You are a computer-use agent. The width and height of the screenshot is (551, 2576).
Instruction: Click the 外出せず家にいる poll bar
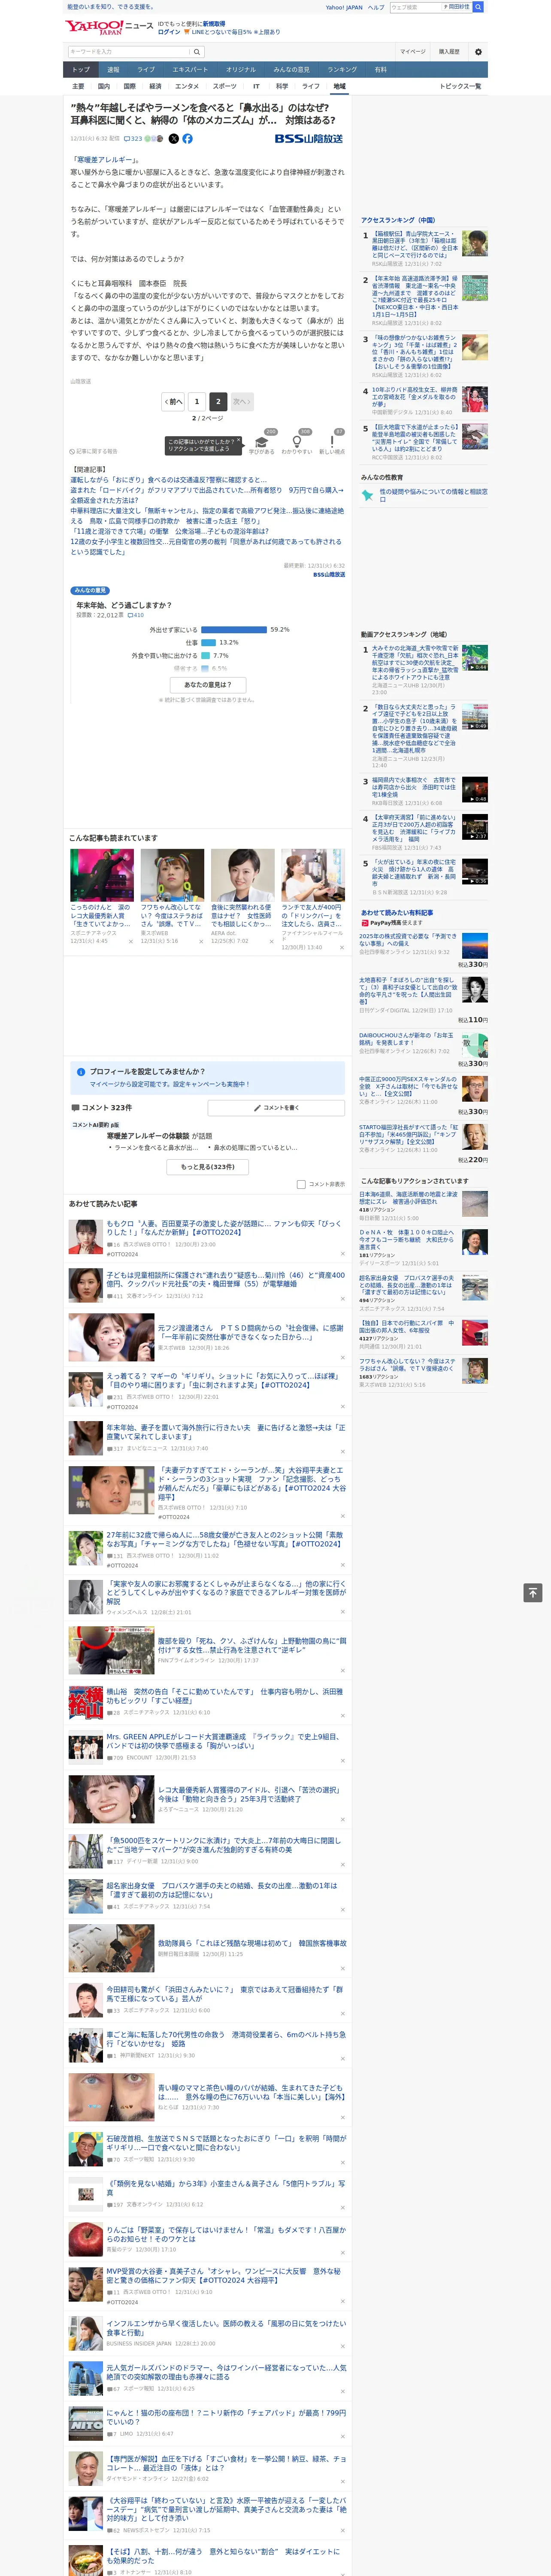point(234,630)
